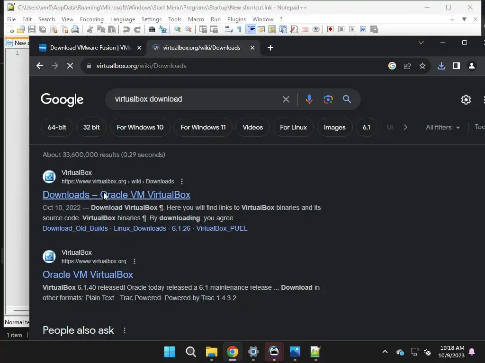Open the Replace tool icon in Notepad++
This screenshot has width=485, height=363.
[163, 29]
